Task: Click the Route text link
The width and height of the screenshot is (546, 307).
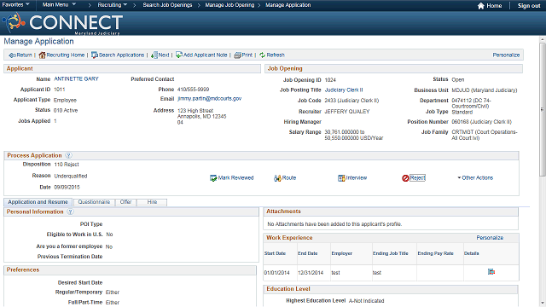Action: (289, 178)
